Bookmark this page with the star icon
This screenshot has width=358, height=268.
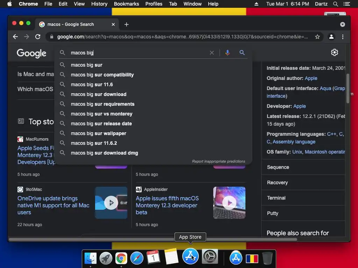317,37
